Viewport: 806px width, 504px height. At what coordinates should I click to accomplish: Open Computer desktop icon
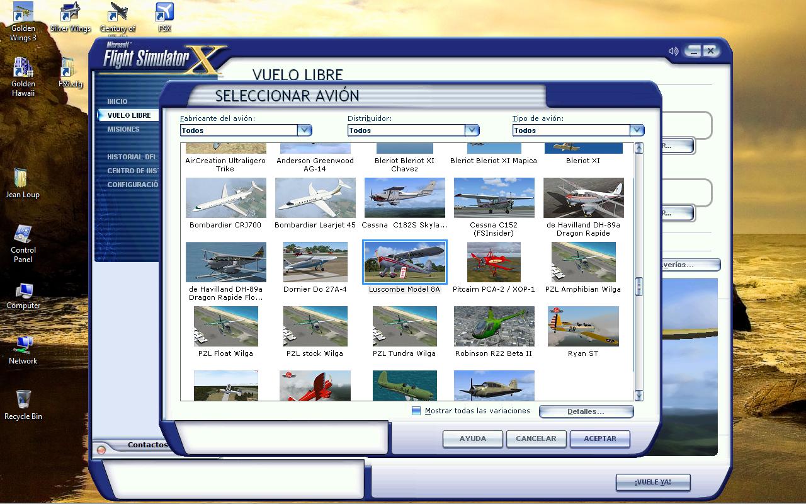pyautogui.click(x=23, y=295)
